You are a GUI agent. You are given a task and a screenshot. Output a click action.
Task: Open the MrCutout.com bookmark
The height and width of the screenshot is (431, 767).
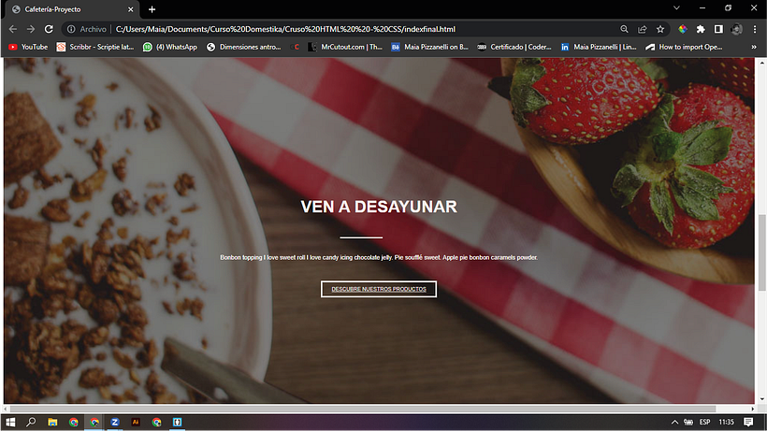click(x=345, y=47)
